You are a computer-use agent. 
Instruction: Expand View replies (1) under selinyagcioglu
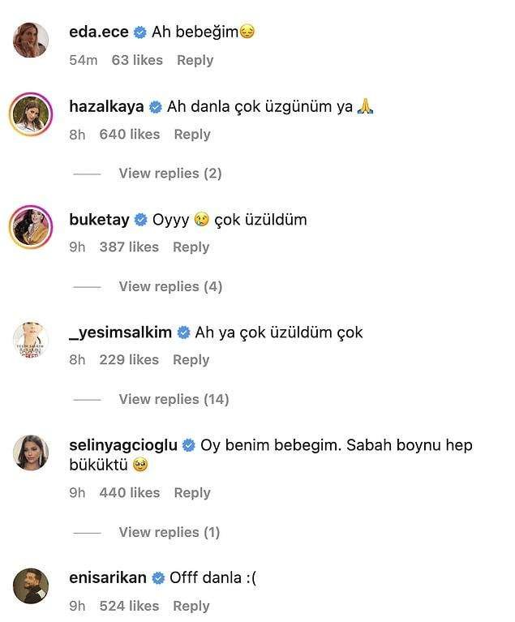[170, 532]
